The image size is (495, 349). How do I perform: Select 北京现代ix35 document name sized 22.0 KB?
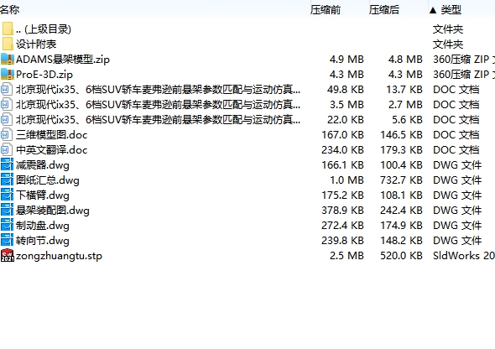point(158,120)
